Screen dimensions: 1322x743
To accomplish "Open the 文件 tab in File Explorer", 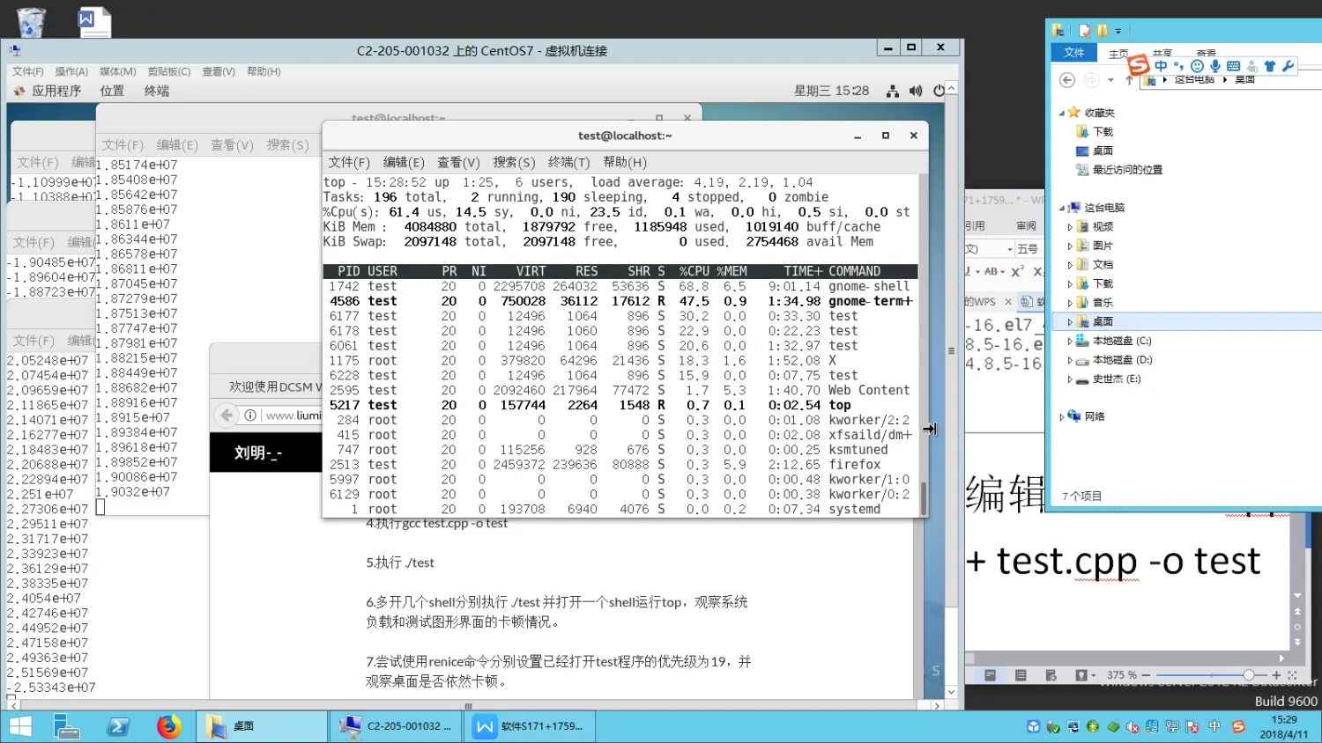I will point(1073,53).
